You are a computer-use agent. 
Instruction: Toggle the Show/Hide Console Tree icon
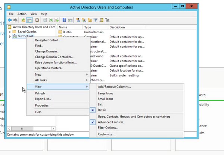(29, 20)
